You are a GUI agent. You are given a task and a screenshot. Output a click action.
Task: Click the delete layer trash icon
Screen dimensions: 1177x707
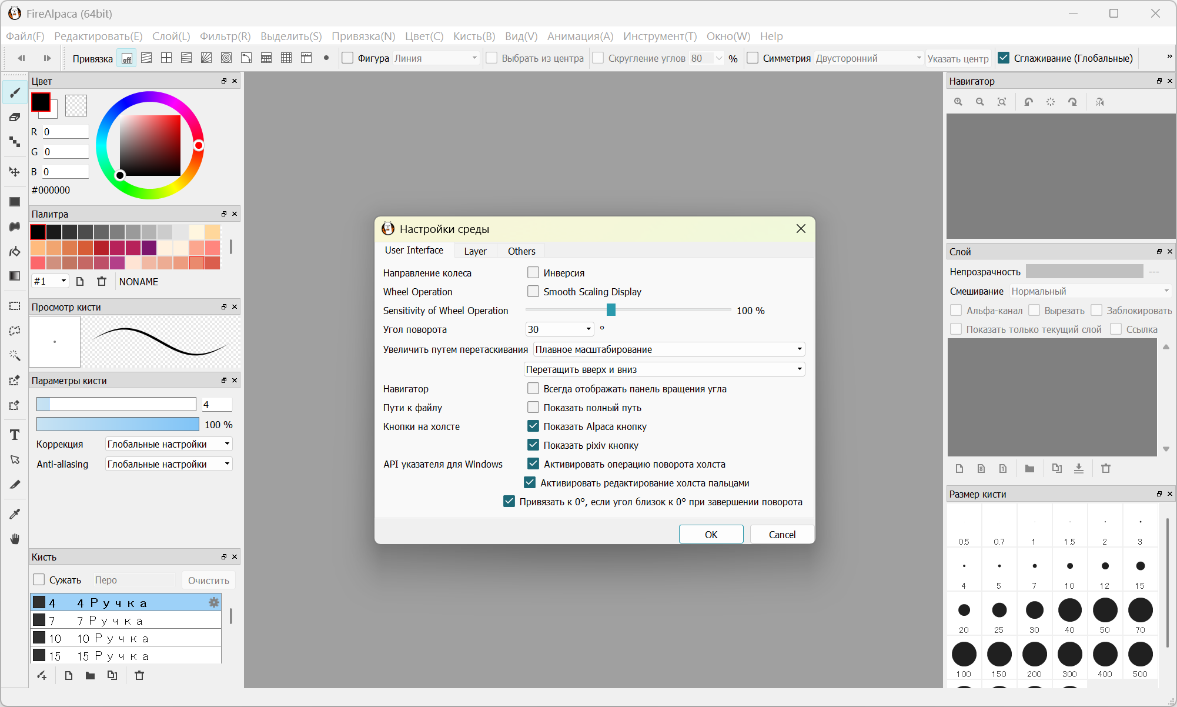pyautogui.click(x=1106, y=468)
